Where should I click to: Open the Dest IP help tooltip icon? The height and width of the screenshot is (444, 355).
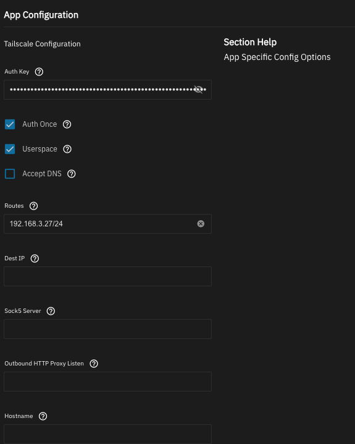point(35,258)
